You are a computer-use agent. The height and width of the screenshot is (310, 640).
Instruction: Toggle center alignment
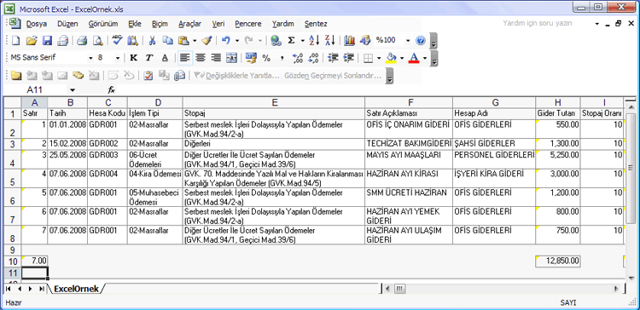[x=200, y=58]
